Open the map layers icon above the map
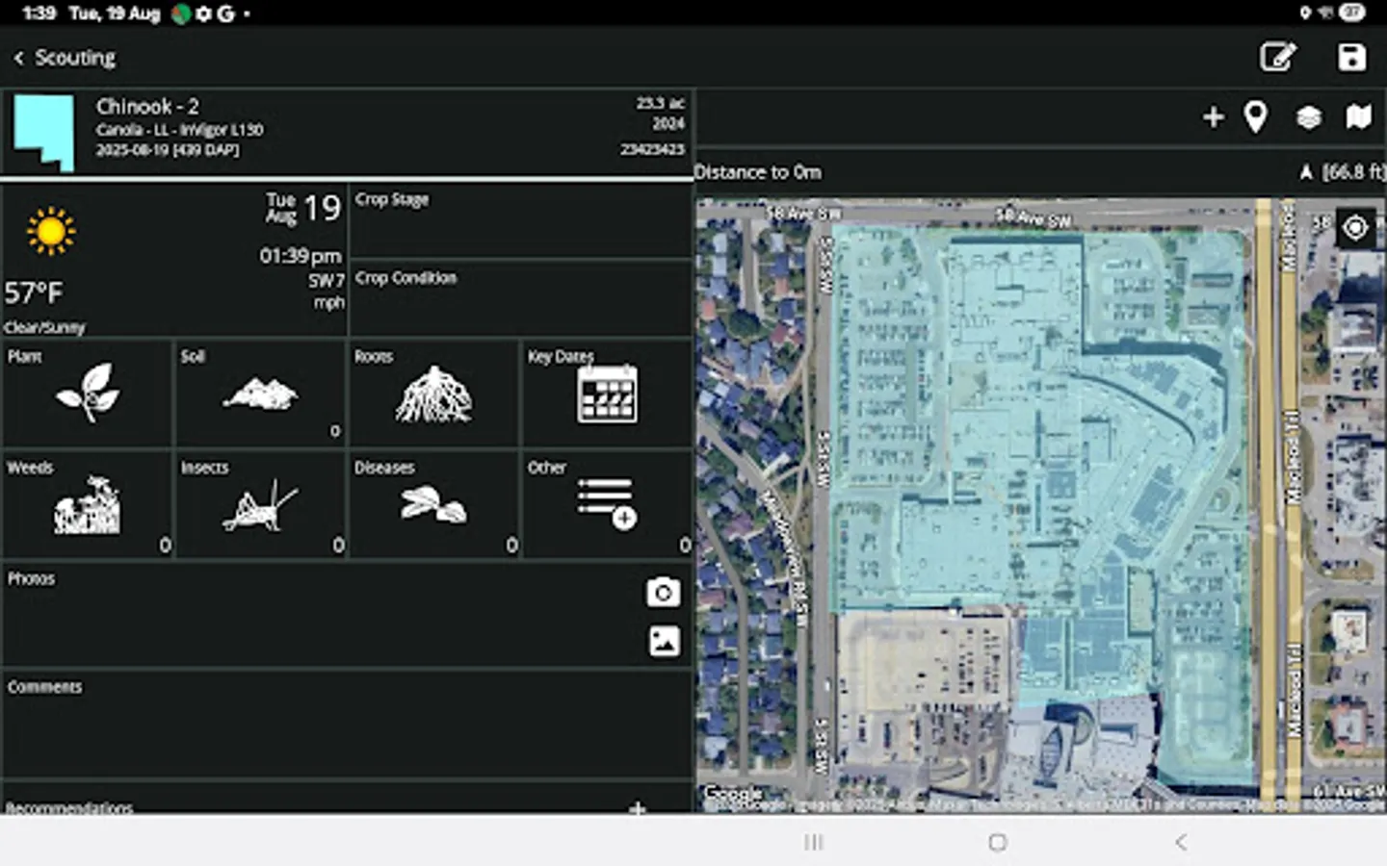This screenshot has height=866, width=1387. pyautogui.click(x=1307, y=115)
